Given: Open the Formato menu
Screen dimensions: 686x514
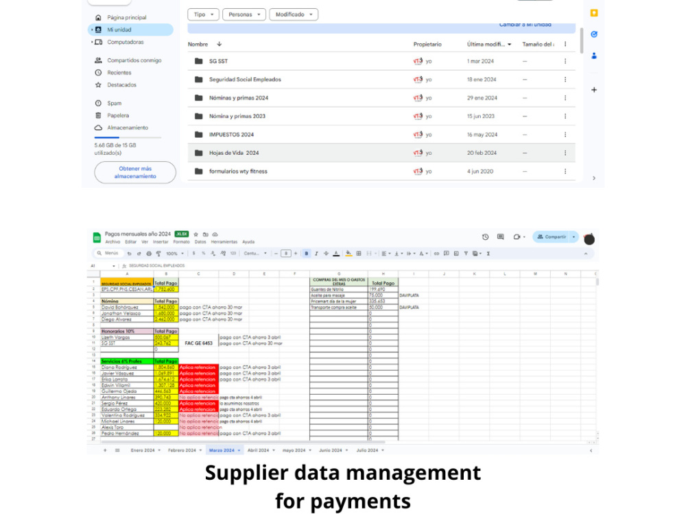Looking at the screenshot, I should (181, 242).
